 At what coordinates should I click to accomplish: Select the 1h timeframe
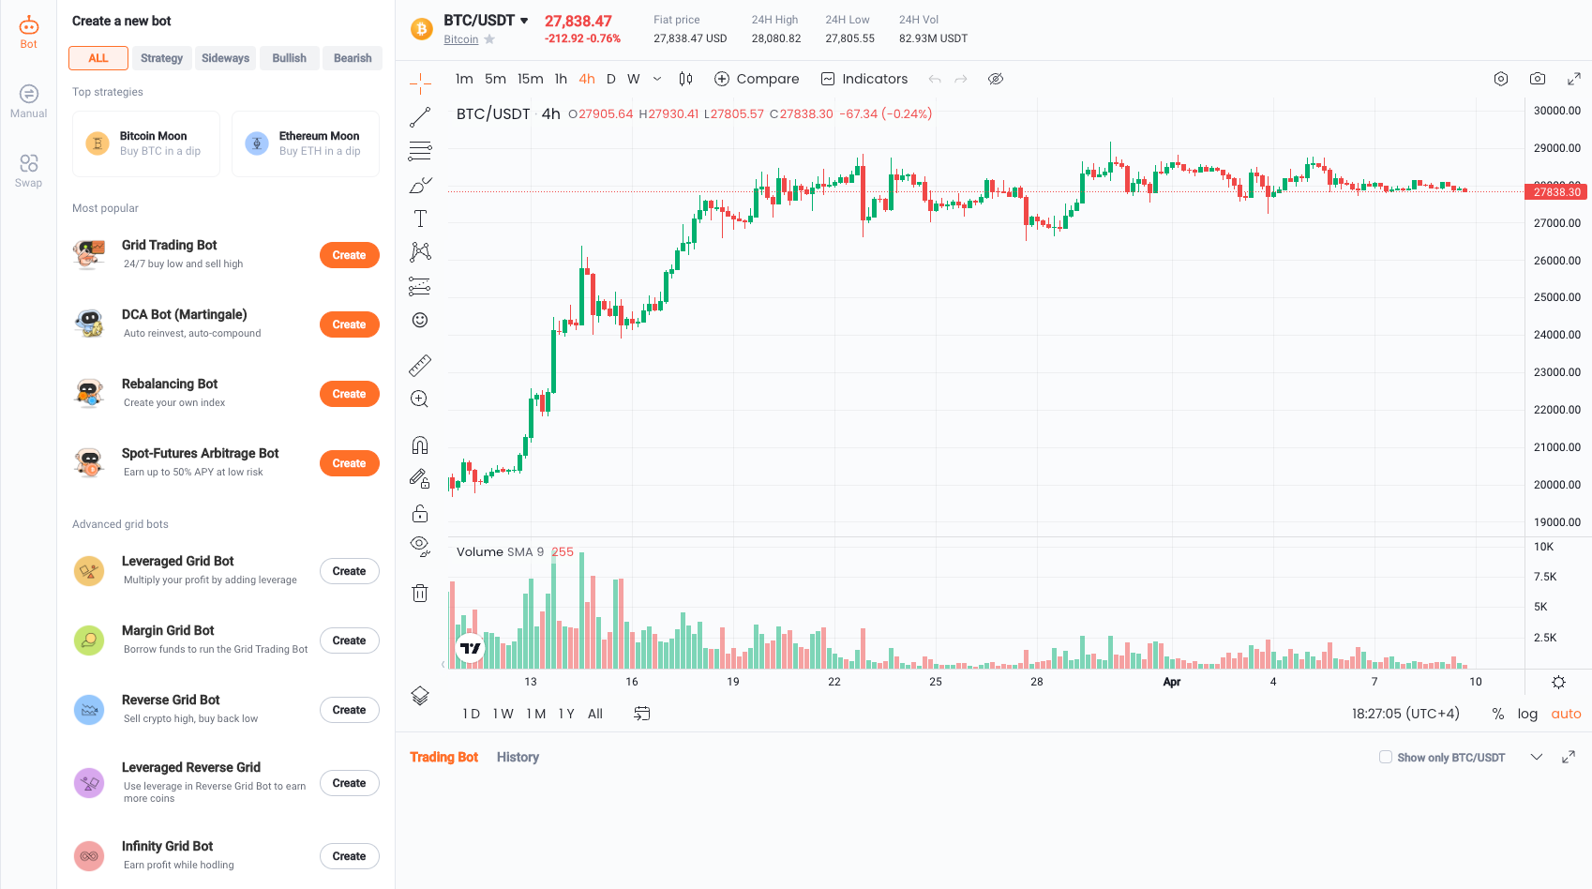coord(561,79)
